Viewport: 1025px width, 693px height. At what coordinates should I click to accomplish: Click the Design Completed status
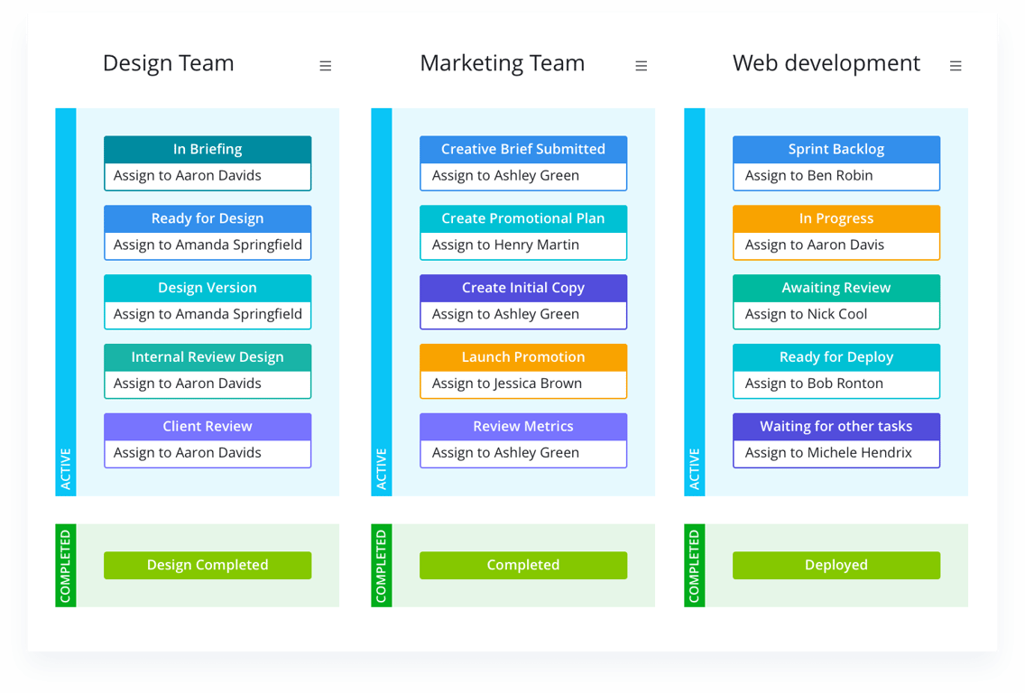(x=208, y=565)
